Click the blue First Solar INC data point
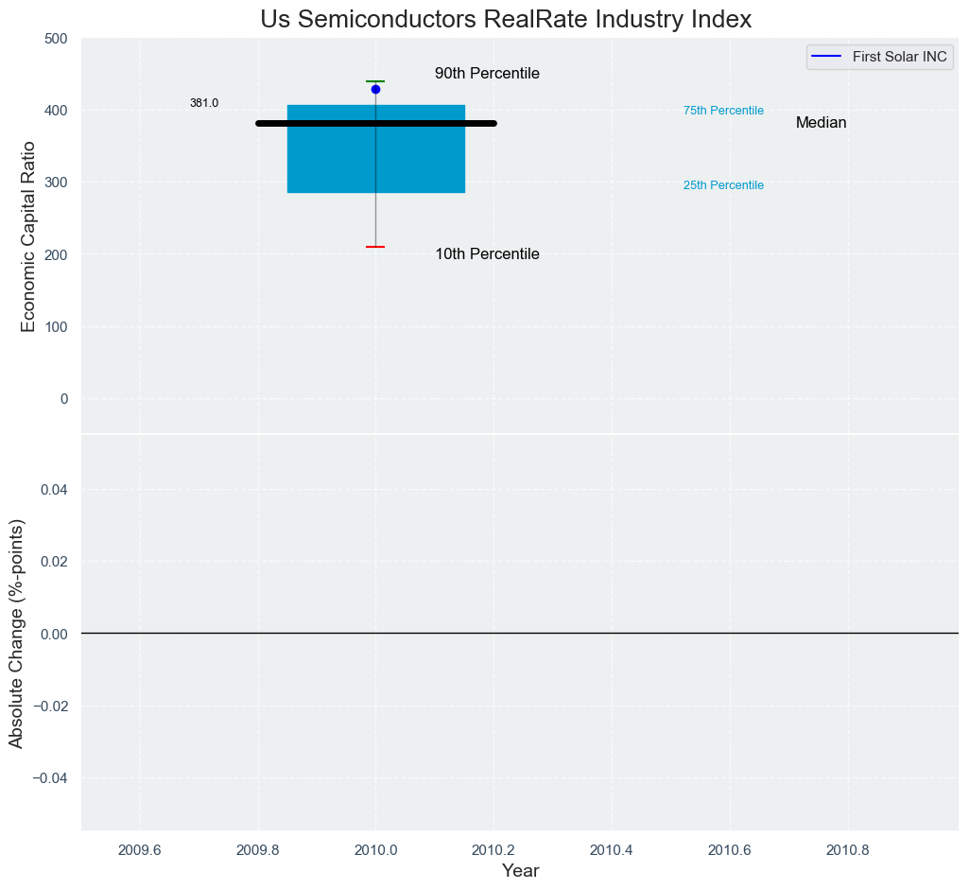The height and width of the screenshot is (889, 969). tap(375, 90)
